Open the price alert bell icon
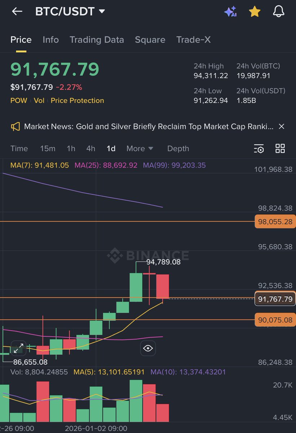Image resolution: width=296 pixels, height=433 pixels. point(279,12)
